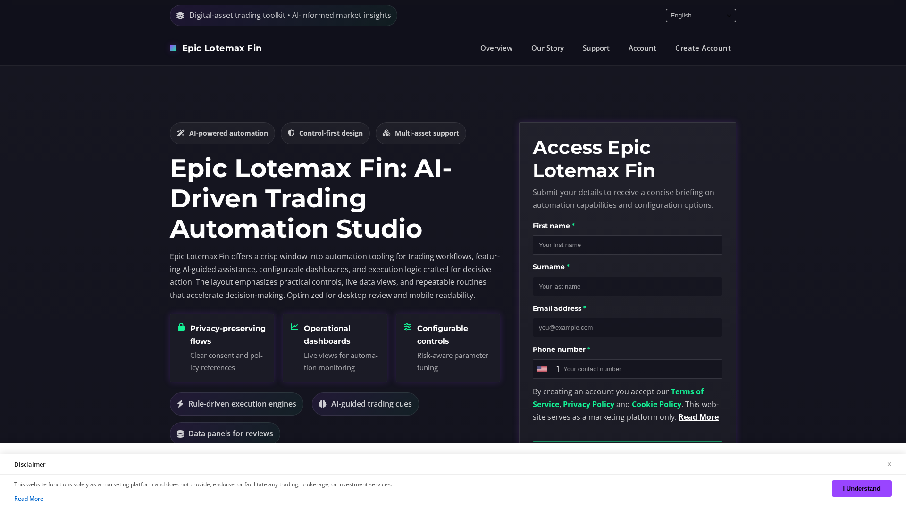Focus the Email address input field
Viewport: 906px width, 510px height.
tap(628, 328)
